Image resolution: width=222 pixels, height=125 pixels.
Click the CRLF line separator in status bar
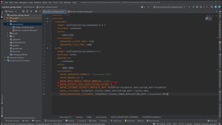[174, 124]
